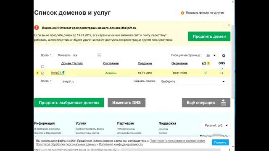Viewport: 269px width, 151px height.
Task: Accept cookies with Принять button
Action: [x=220, y=143]
